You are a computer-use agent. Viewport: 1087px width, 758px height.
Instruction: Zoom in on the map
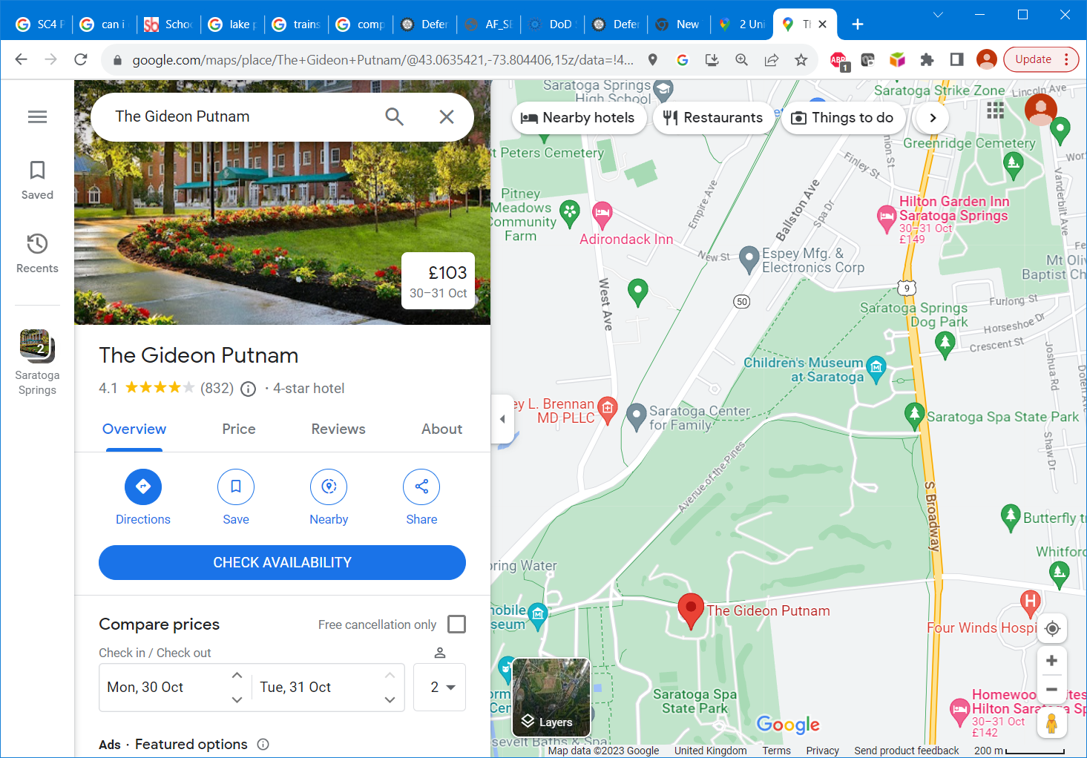click(x=1051, y=661)
